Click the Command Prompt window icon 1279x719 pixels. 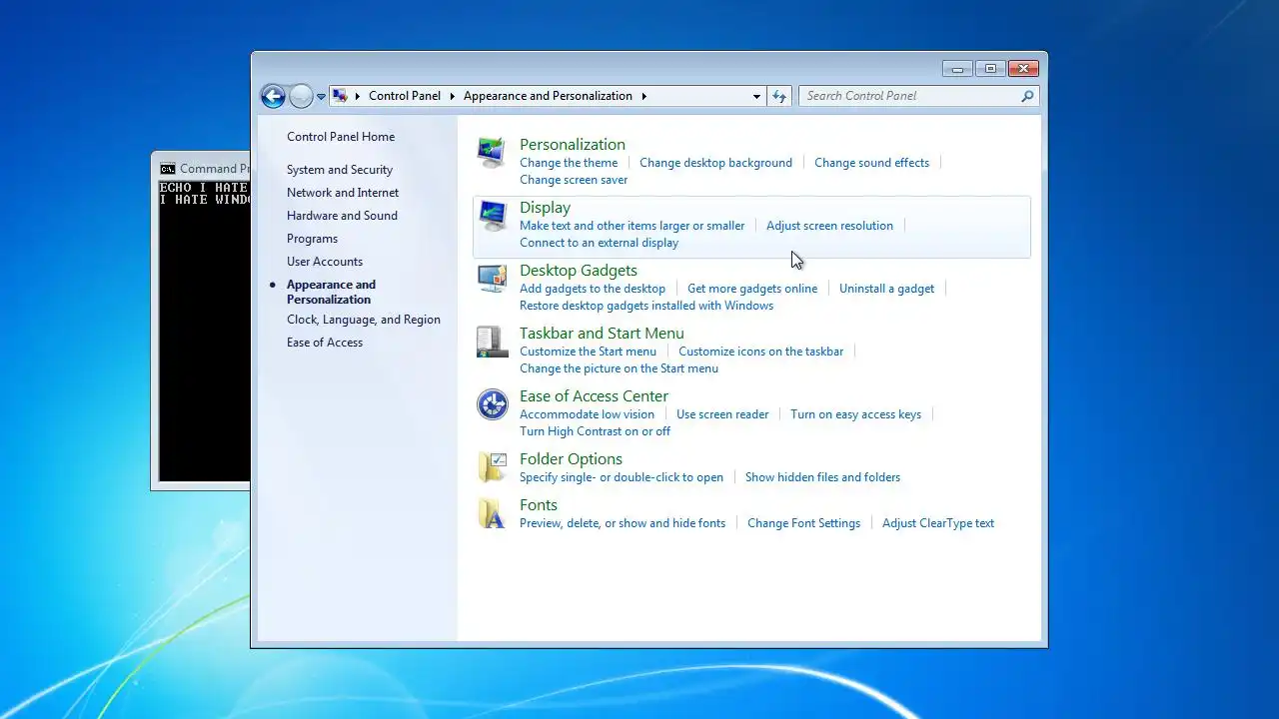pos(167,169)
